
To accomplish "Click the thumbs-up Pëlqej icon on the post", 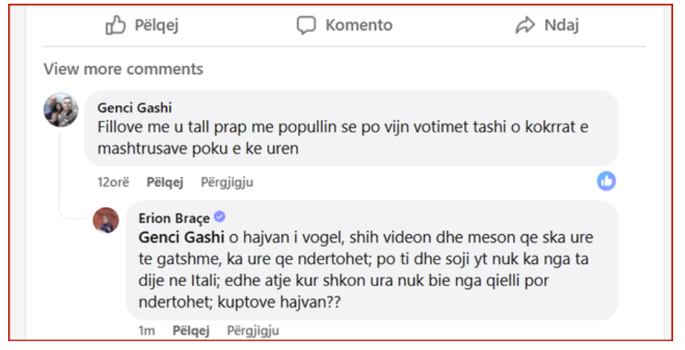I will [116, 25].
